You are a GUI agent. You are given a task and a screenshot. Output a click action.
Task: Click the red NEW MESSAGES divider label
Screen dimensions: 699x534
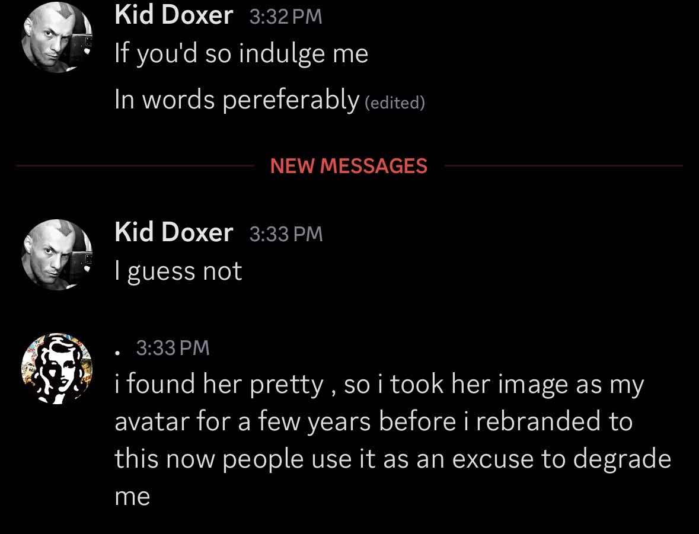(x=349, y=166)
